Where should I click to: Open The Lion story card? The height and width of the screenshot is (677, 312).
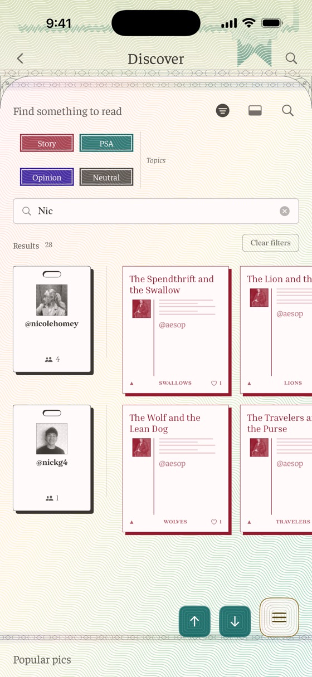[276, 330]
